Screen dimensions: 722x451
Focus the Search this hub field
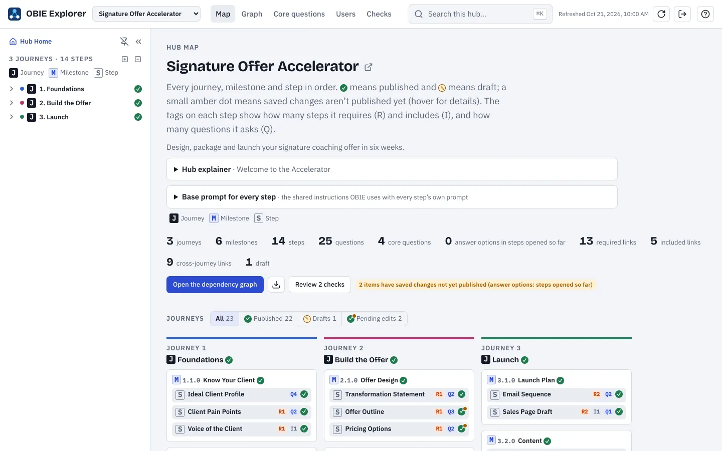(480, 14)
